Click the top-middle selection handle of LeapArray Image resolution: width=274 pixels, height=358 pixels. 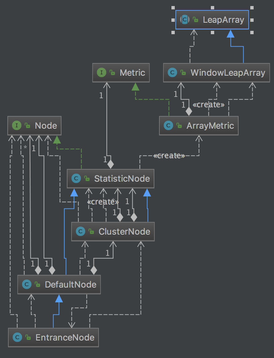pos(212,8)
